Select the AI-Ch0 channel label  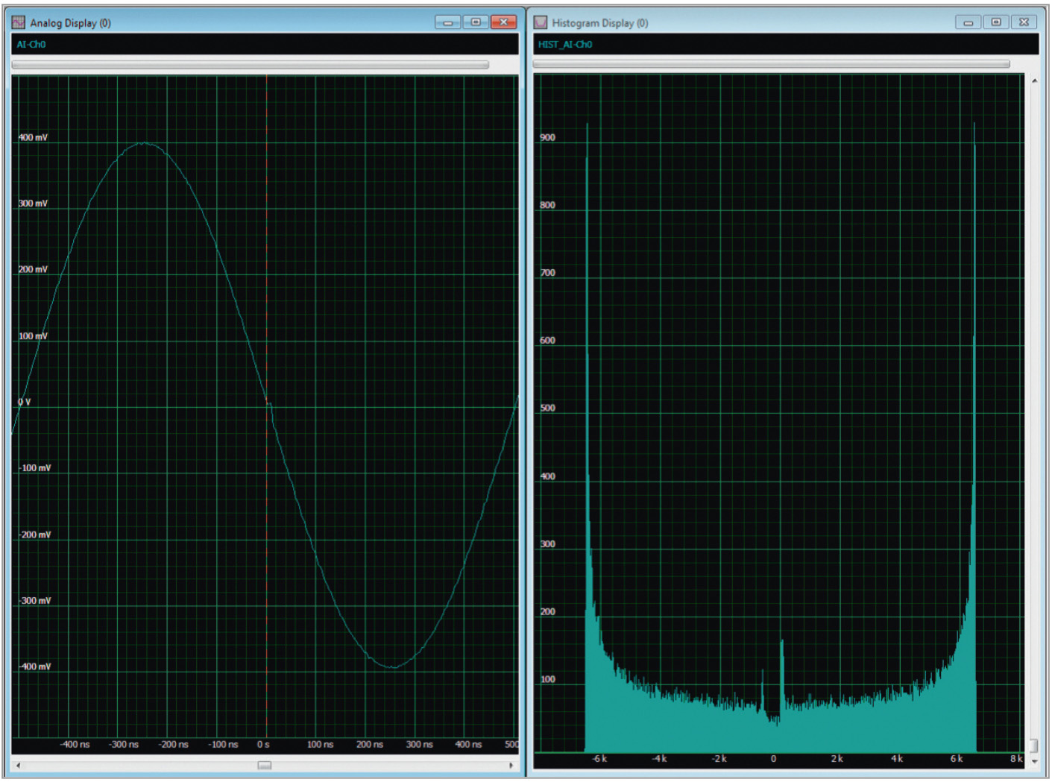pos(31,45)
